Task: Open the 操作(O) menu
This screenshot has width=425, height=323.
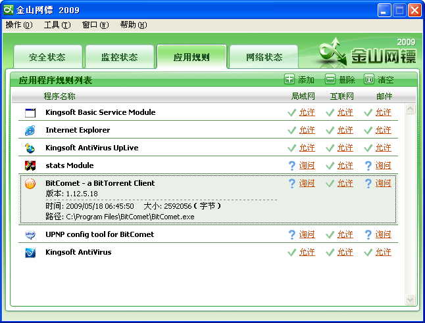Action: tap(19, 25)
